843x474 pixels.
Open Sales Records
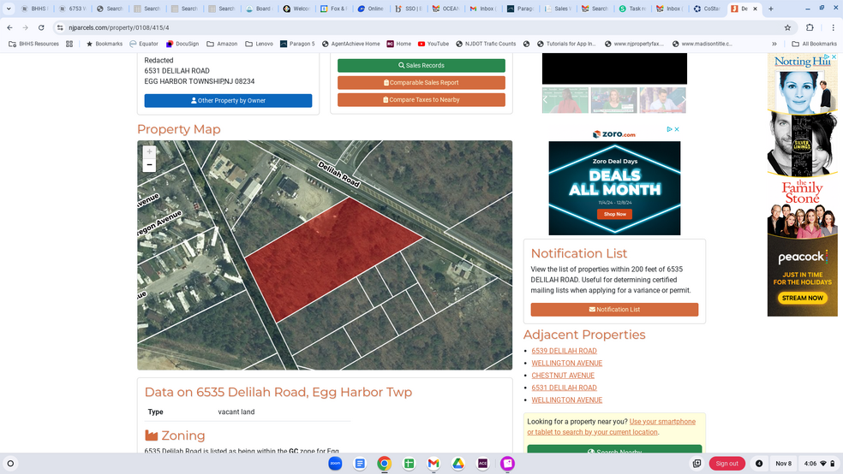pos(421,66)
